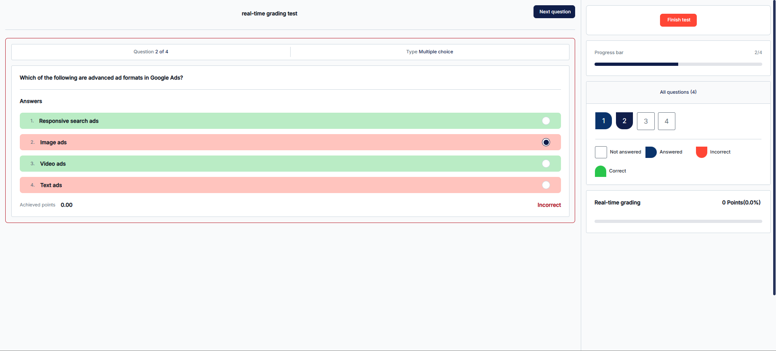Screen dimensions: 776x351
Task: Navigate to question 4 tile
Action: click(666, 121)
